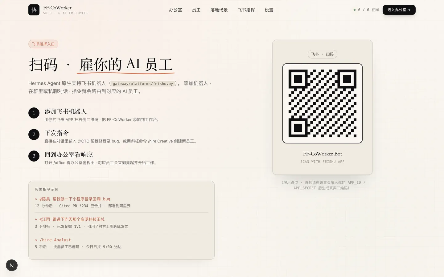Click the @江雨 跟进下昨天那个启明科技王总 command
Screen dimensions: 444x277
pos(70,219)
